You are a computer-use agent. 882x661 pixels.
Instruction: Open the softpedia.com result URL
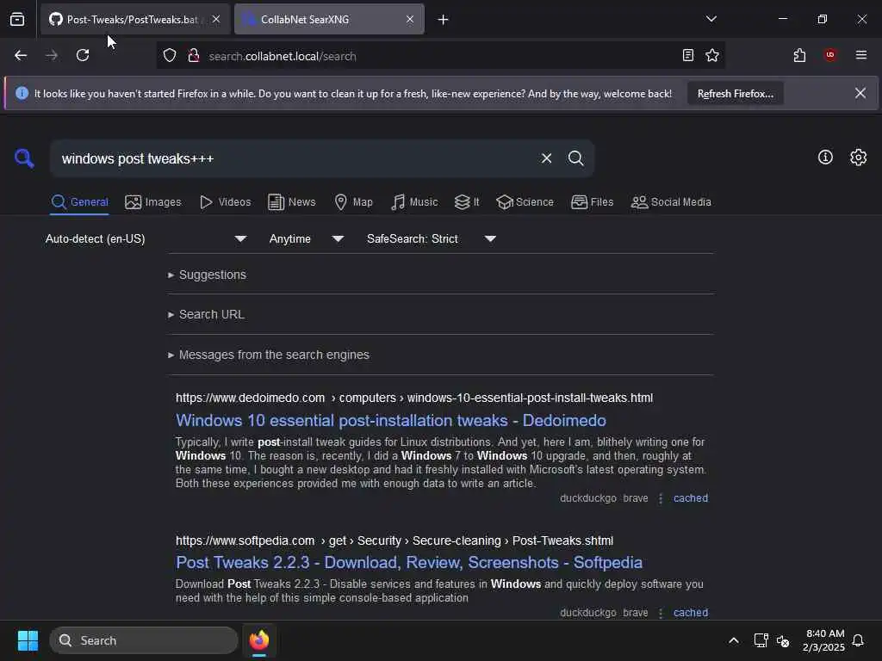point(394,541)
